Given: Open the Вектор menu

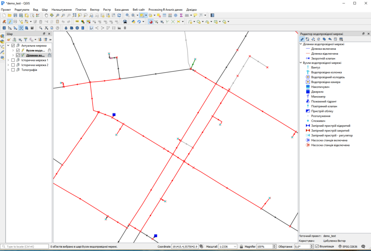Looking at the screenshot, I should [95, 10].
